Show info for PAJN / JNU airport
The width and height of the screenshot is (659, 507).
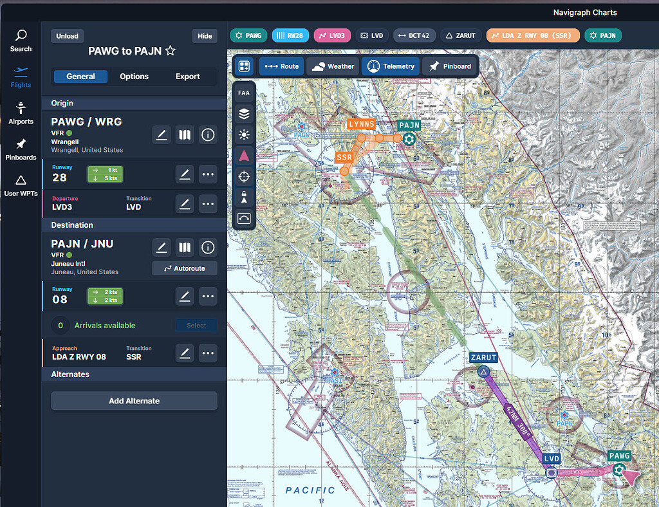pyautogui.click(x=208, y=248)
